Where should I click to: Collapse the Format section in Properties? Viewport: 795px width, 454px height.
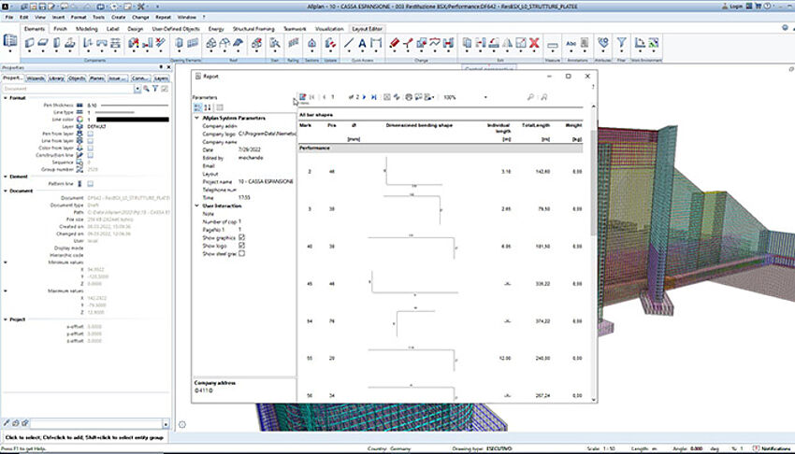[x=5, y=97]
